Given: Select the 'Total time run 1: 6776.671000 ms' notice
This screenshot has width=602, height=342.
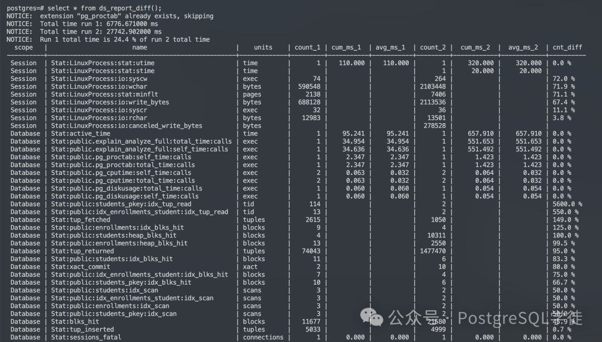Looking at the screenshot, I should coord(99,24).
